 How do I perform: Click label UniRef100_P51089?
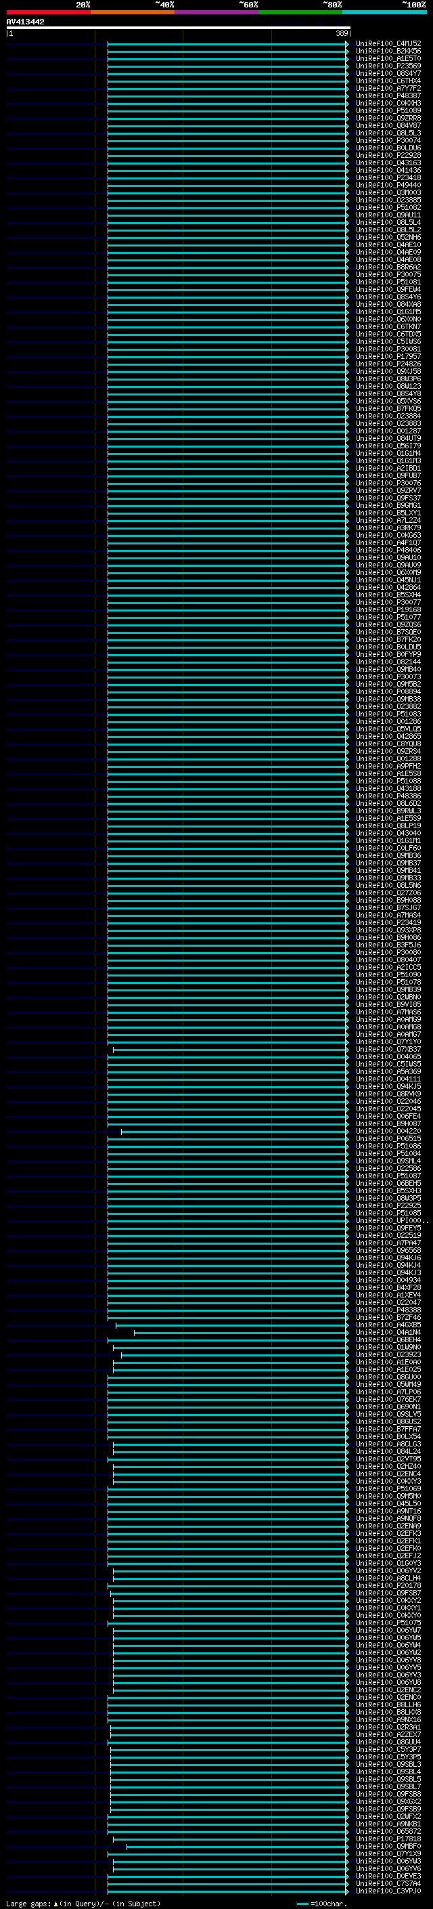[388, 110]
